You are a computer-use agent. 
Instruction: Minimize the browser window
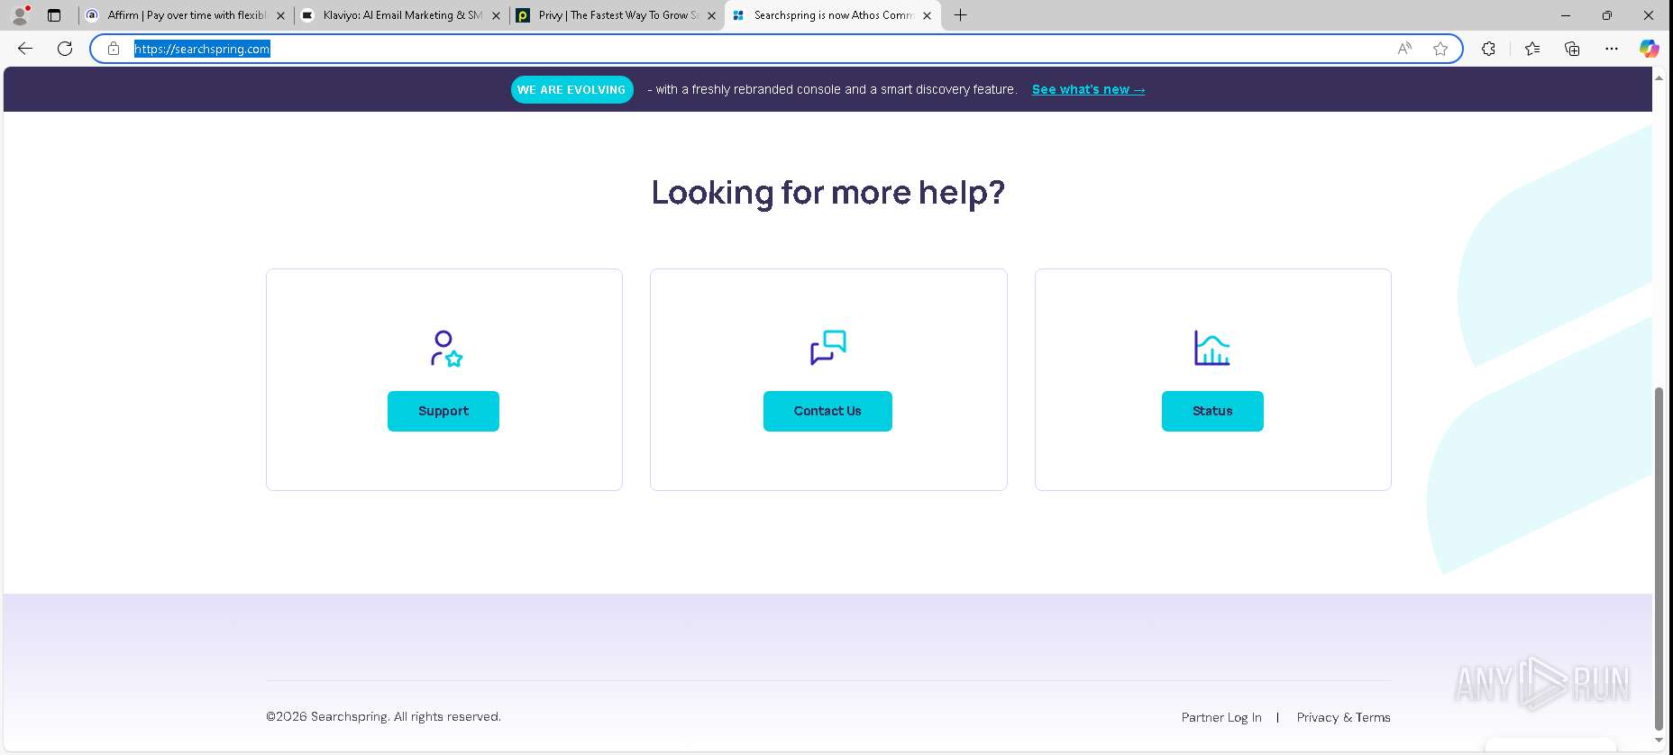click(1566, 14)
